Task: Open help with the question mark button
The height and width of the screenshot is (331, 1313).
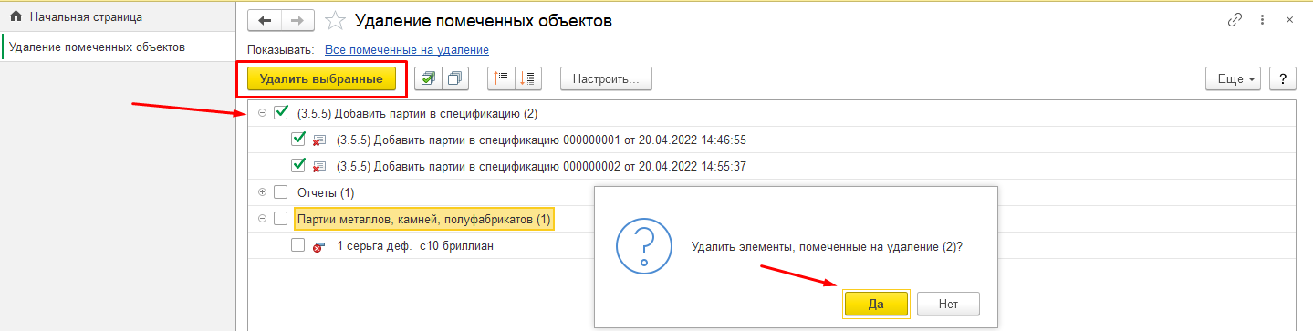Action: point(1283,78)
